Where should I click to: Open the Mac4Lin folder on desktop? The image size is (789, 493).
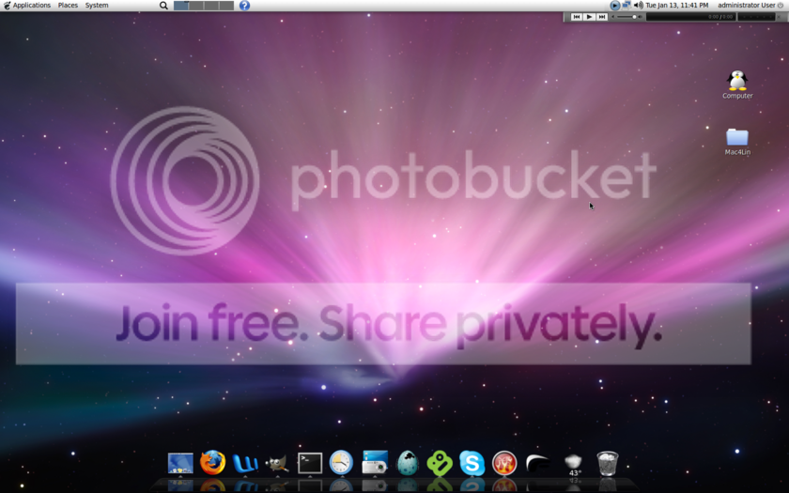pyautogui.click(x=737, y=142)
